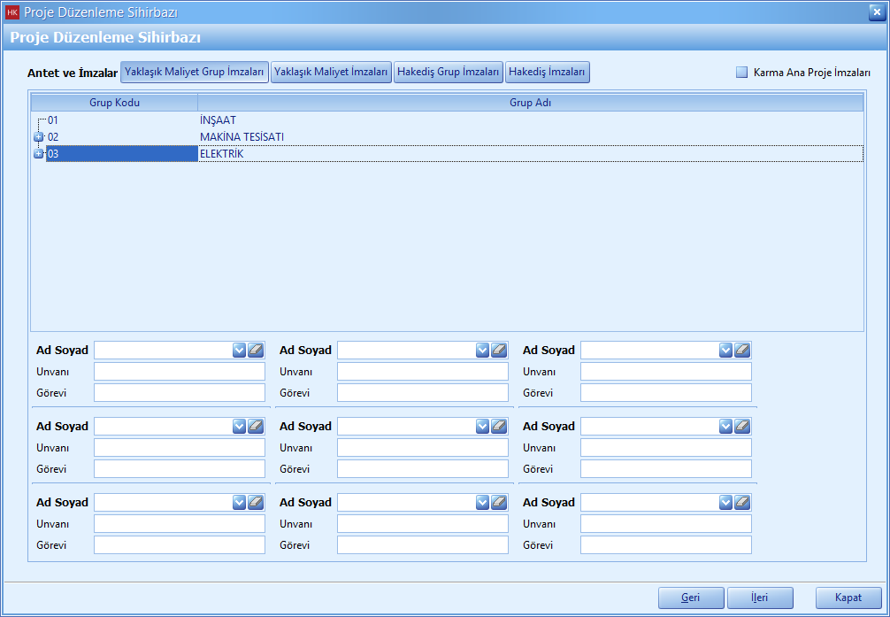Switch to Hakediş Grup İmzaları tab
The image size is (890, 617).
coord(449,73)
